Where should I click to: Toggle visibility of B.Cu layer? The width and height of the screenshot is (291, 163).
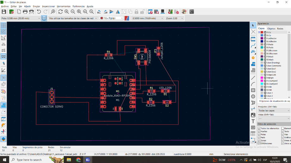(x=265, y=35)
